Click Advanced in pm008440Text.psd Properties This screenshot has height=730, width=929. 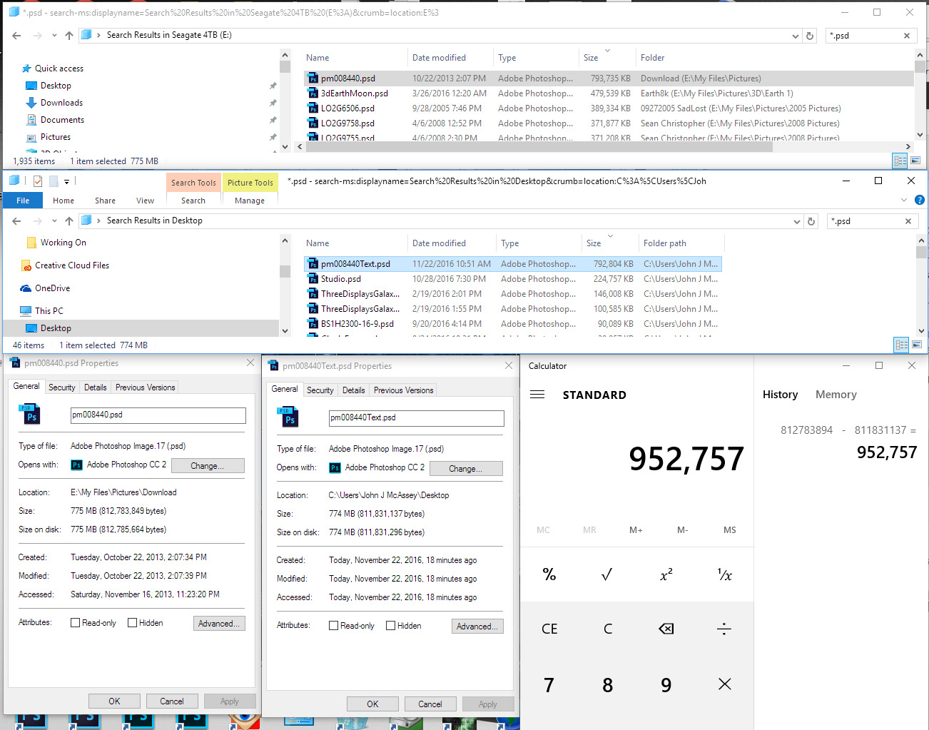477,627
